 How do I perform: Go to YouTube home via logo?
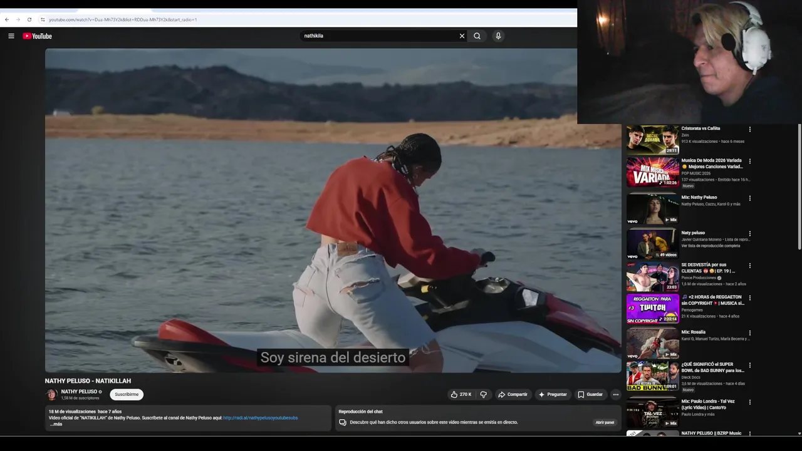pos(38,36)
